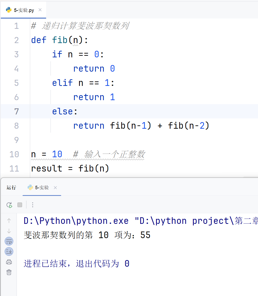The height and width of the screenshot is (296, 258).
Task: Open the run toolbar more options menu
Action: coord(33,205)
